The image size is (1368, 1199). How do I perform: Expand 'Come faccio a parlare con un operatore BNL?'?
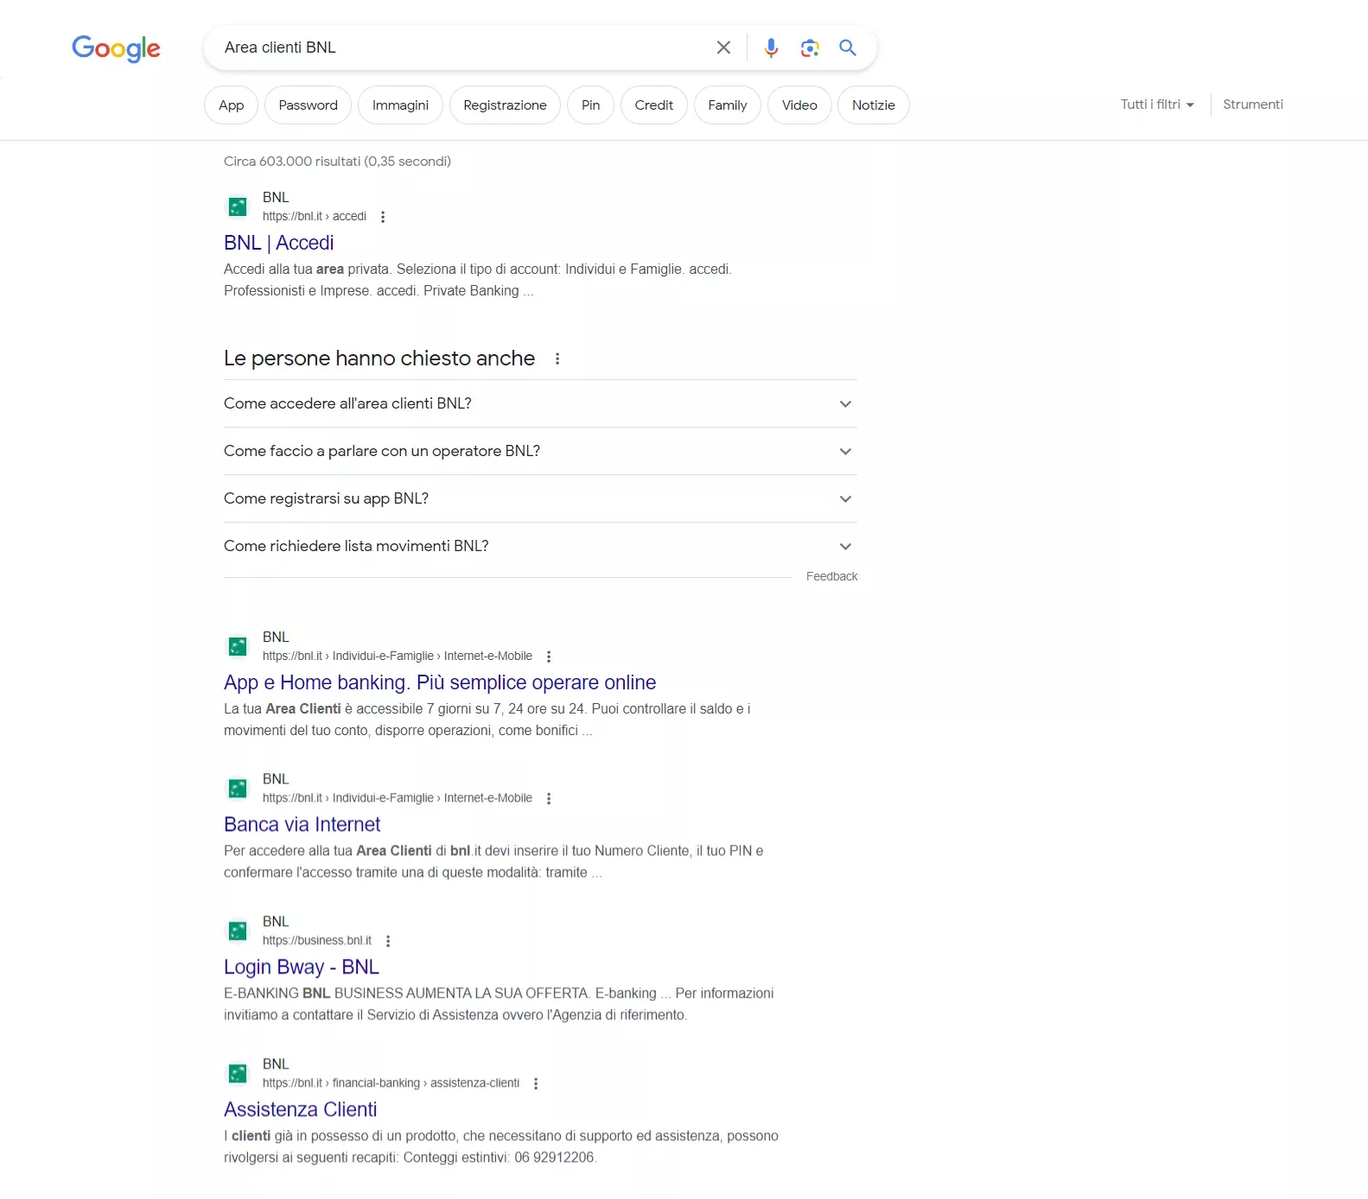[x=540, y=451]
